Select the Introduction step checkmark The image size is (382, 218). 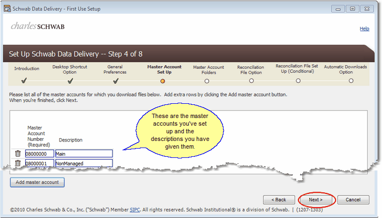24,80
